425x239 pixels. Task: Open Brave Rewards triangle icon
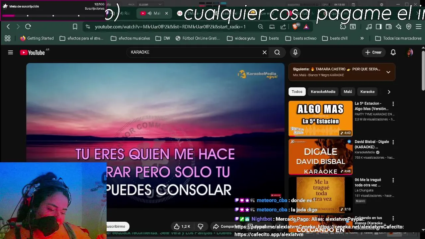[x=306, y=27]
